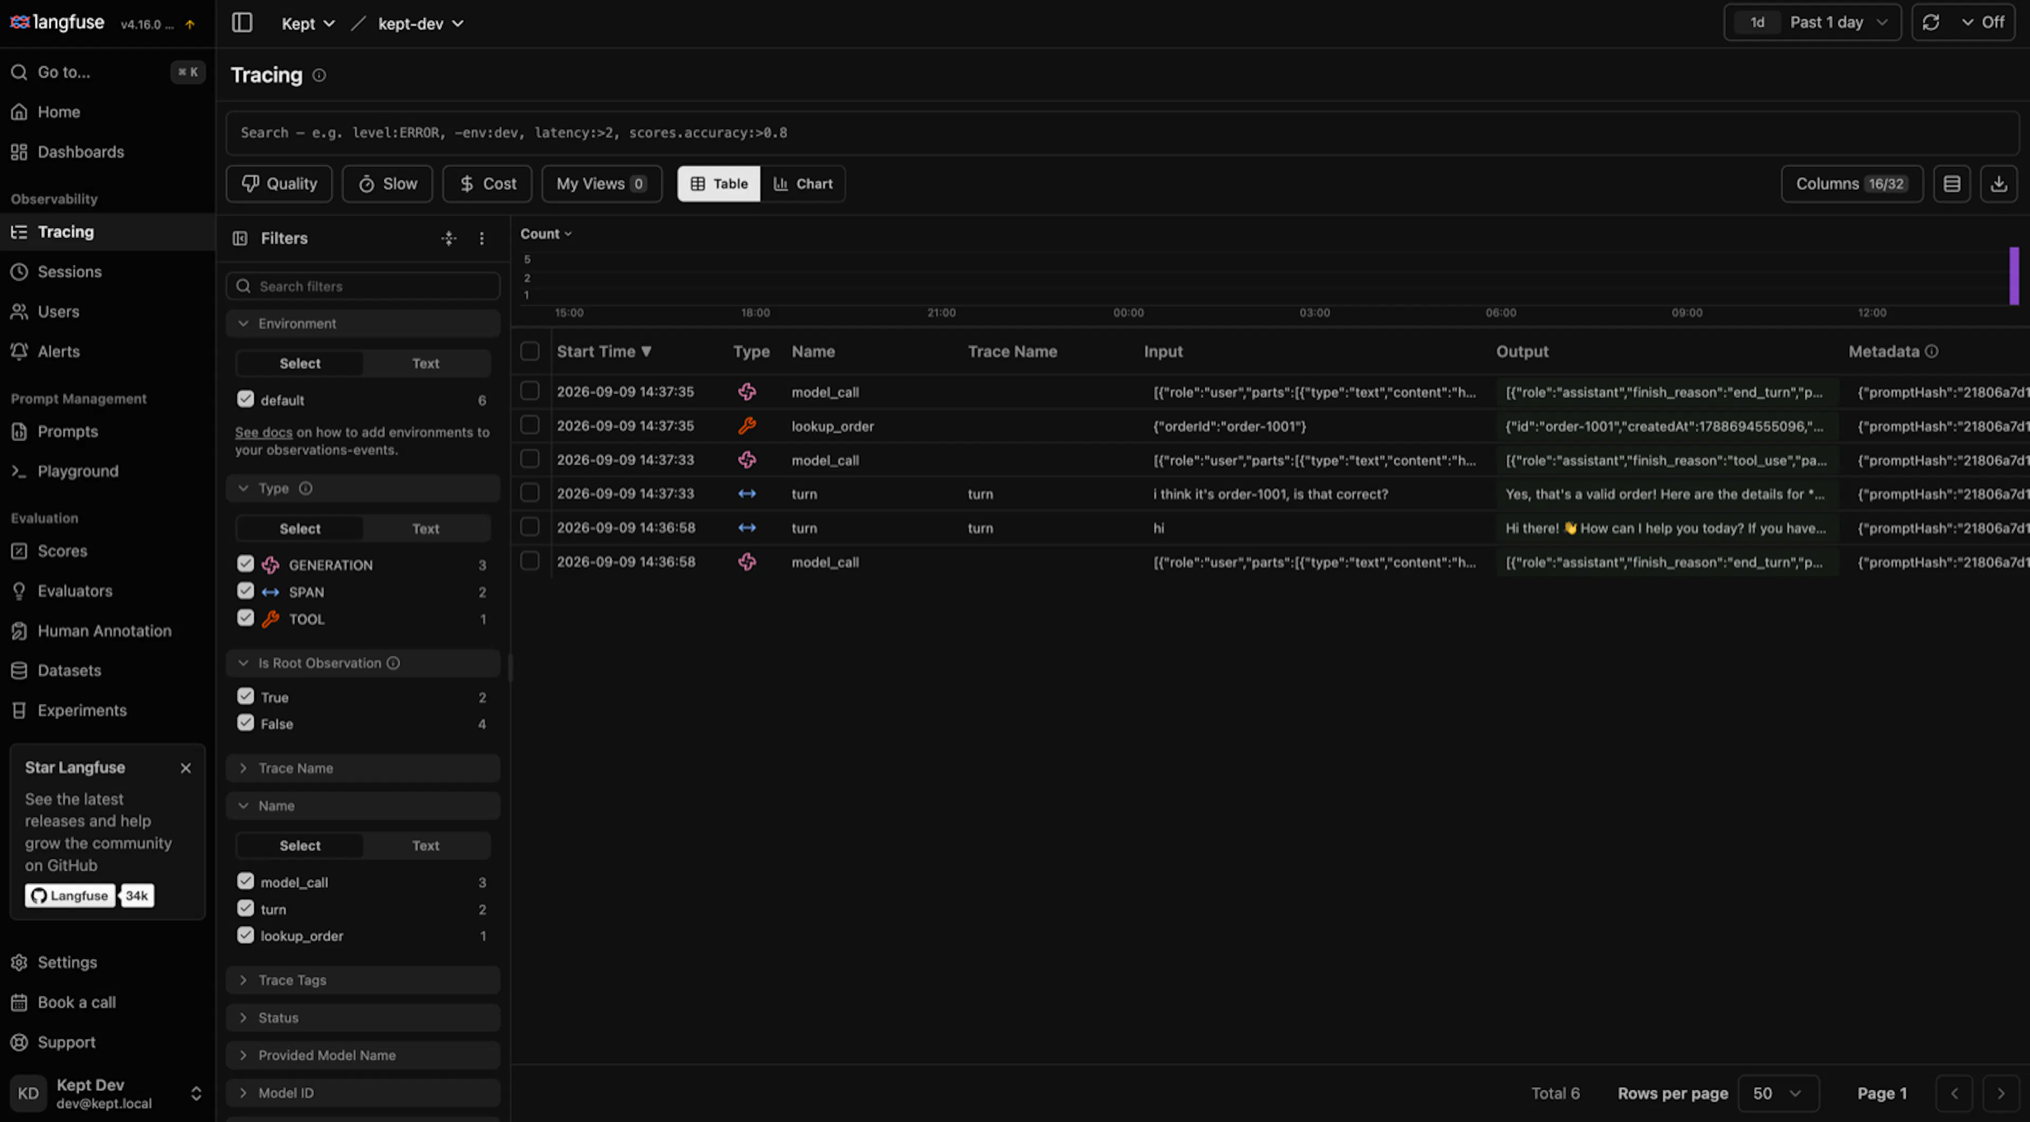
Task: Open the Past 1 day time range dropdown
Action: (x=1813, y=22)
